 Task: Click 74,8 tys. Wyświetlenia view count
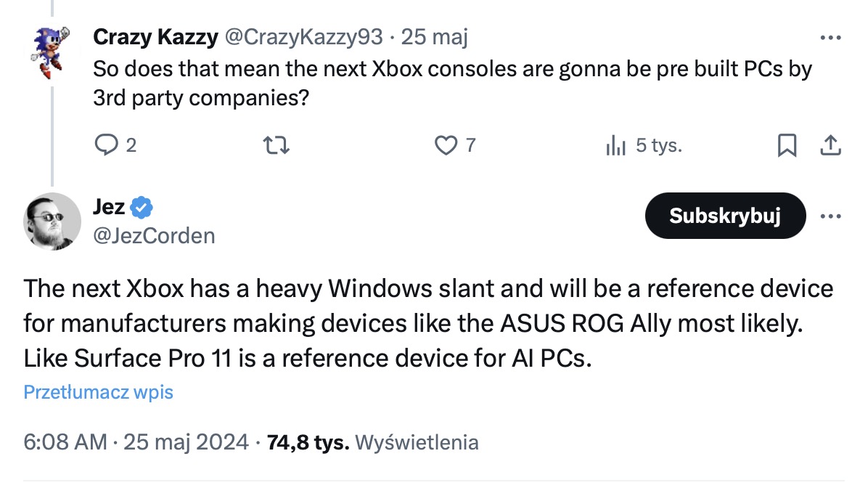coord(372,442)
